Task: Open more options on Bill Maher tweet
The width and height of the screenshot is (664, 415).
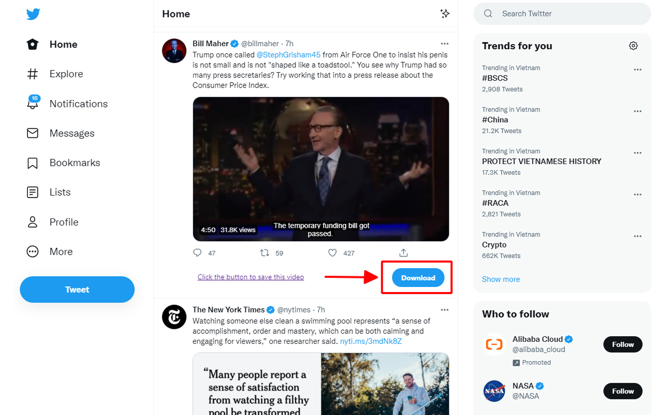Action: pos(445,44)
